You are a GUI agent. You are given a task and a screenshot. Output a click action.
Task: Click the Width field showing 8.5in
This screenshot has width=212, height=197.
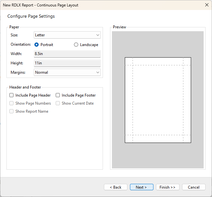[67, 54]
